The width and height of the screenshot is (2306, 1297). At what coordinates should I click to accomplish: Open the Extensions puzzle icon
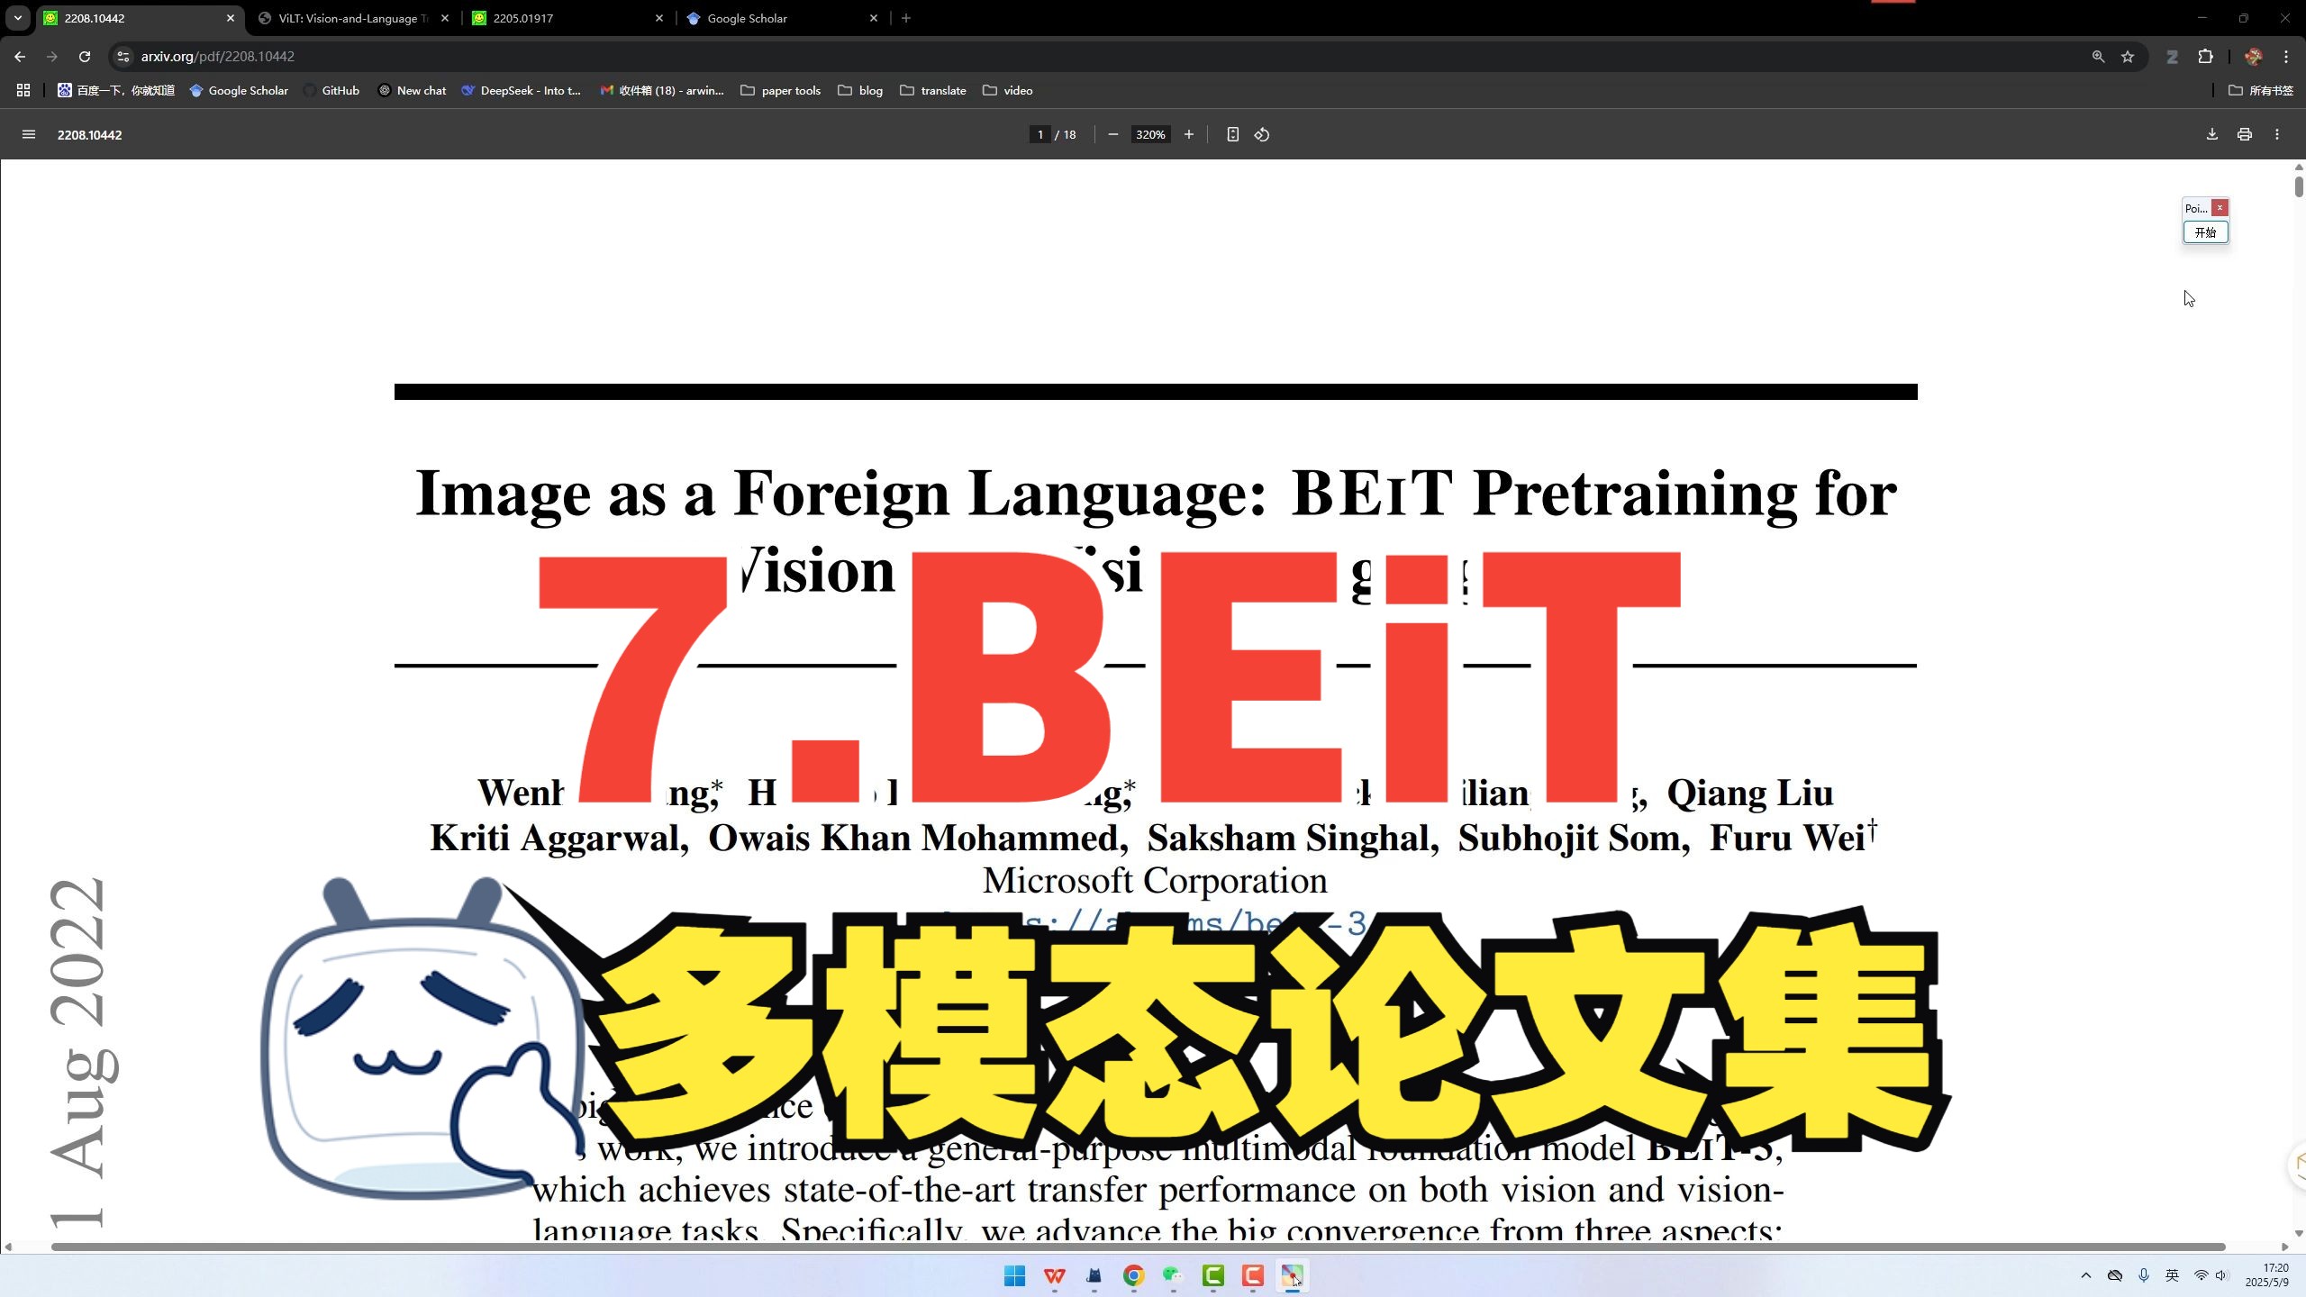coord(2205,56)
